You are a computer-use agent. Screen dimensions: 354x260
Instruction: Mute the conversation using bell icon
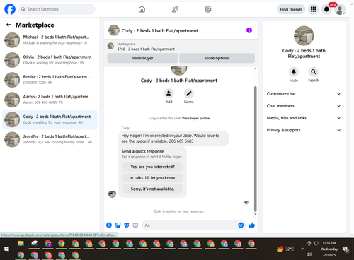coord(294,72)
